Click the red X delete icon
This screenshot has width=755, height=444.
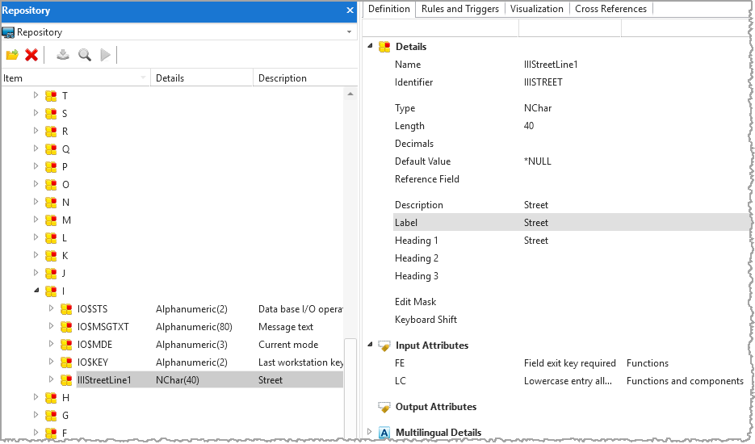pos(31,55)
